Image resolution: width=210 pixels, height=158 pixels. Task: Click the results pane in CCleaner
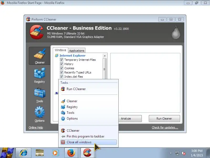click(x=145, y=83)
